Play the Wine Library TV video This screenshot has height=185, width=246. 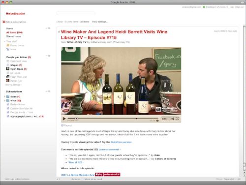[64, 119]
